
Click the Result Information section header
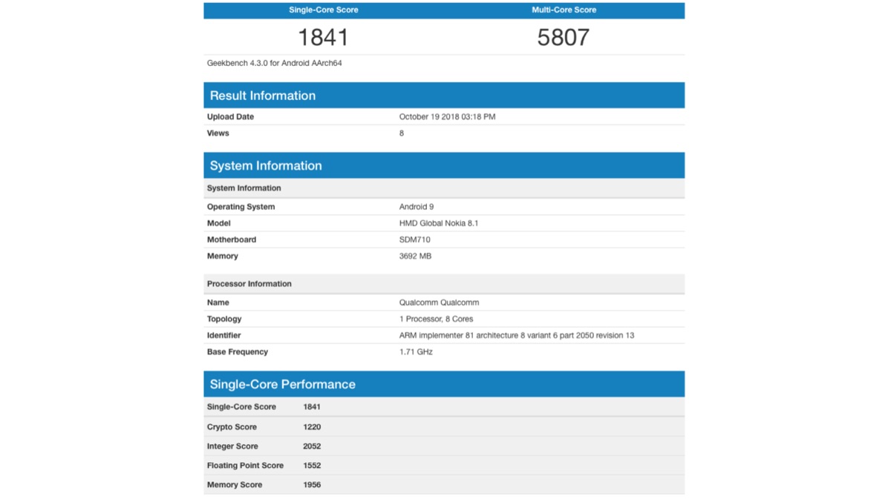click(x=262, y=96)
